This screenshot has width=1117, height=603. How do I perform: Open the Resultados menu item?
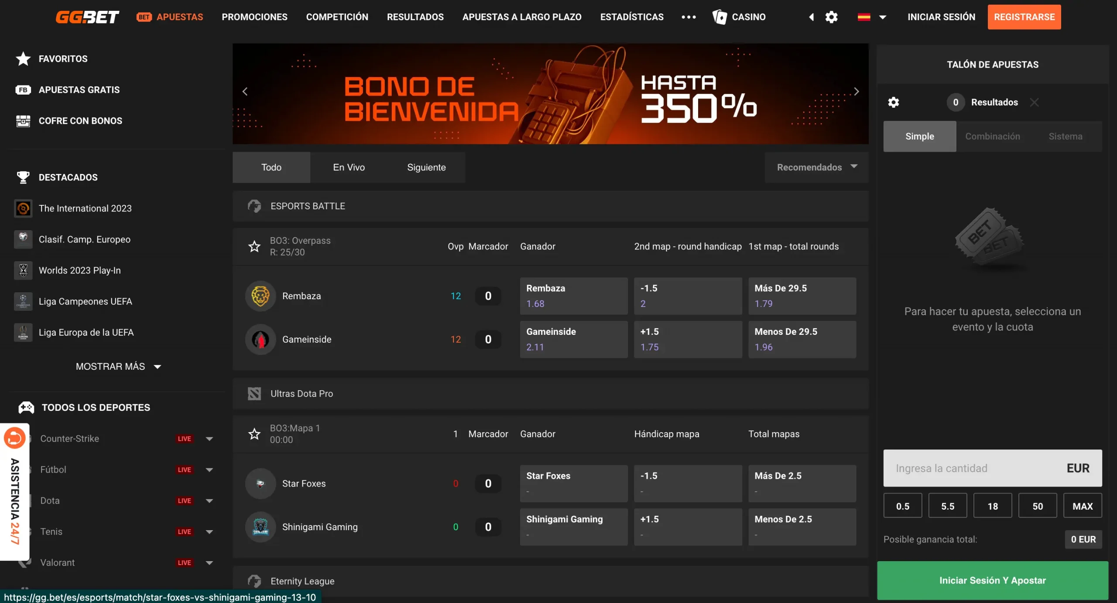click(415, 17)
